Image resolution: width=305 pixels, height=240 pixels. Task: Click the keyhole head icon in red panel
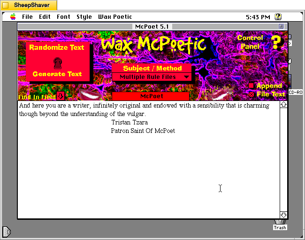[x=58, y=63]
